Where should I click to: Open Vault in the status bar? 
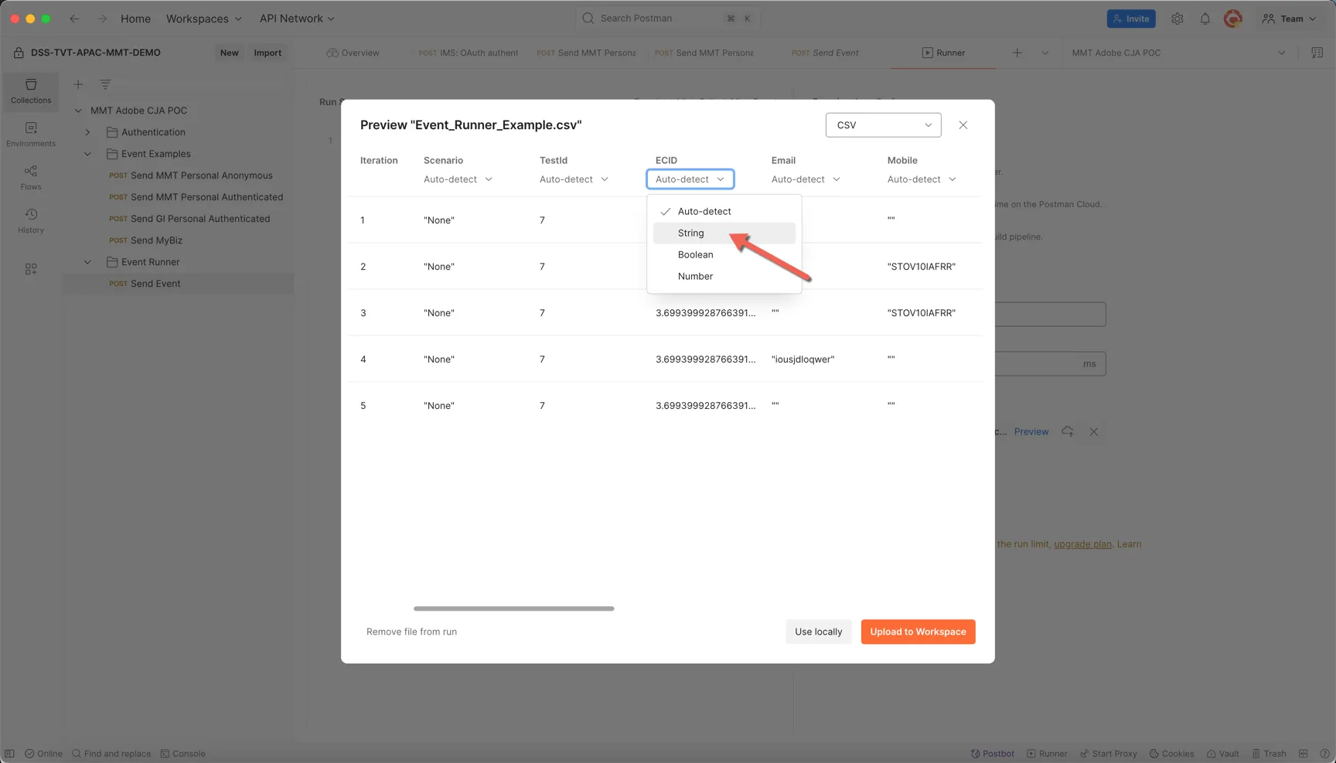(1223, 754)
